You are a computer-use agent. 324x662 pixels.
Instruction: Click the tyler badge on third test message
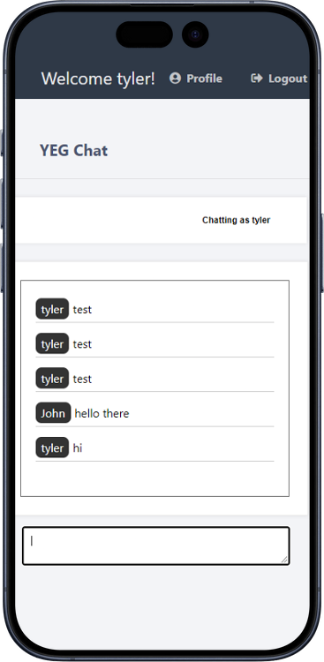(x=52, y=379)
